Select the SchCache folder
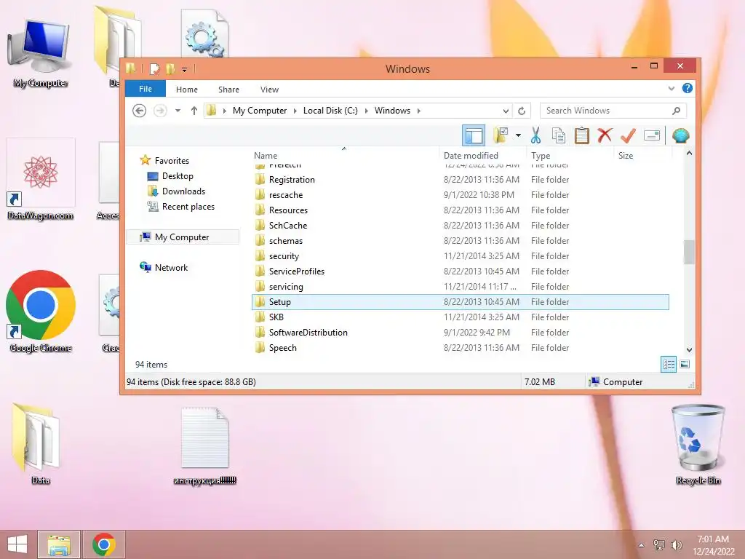745x559 pixels. point(461,226)
